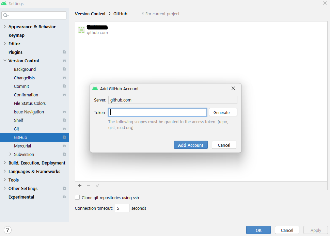Click the Apply button
The image size is (330, 236).
(315, 230)
